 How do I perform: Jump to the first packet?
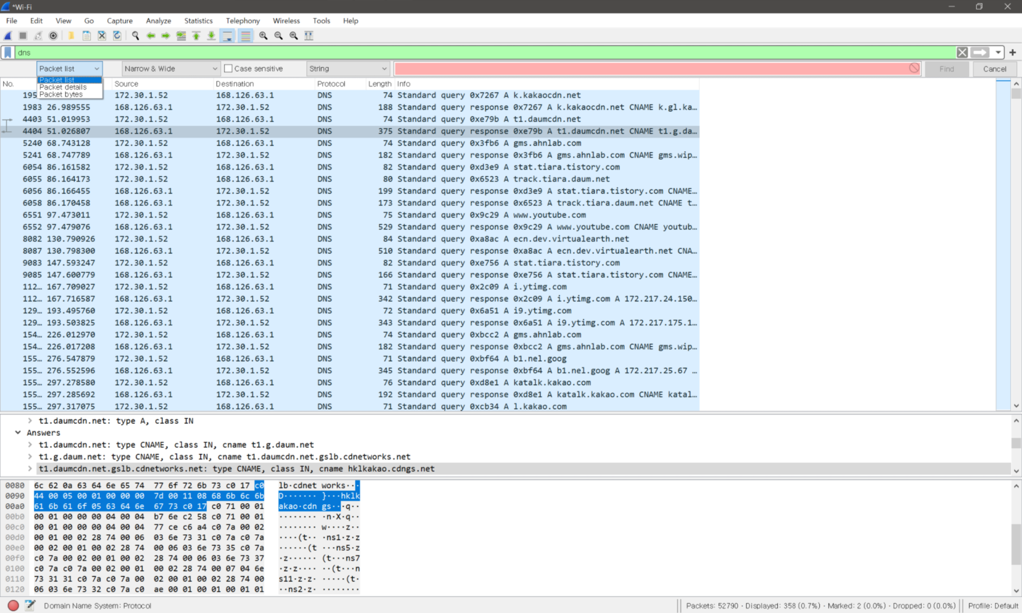pyautogui.click(x=196, y=36)
